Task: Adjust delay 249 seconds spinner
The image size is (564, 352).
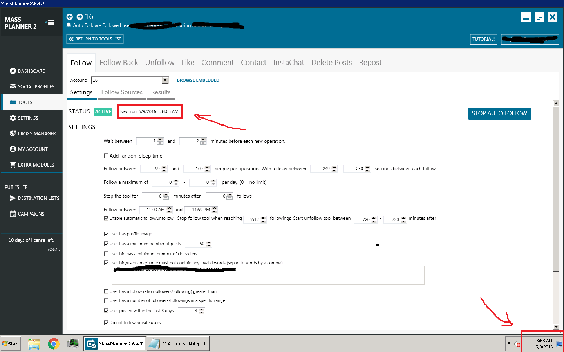Action: point(334,169)
